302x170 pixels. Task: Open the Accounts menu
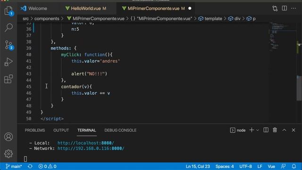(8, 137)
